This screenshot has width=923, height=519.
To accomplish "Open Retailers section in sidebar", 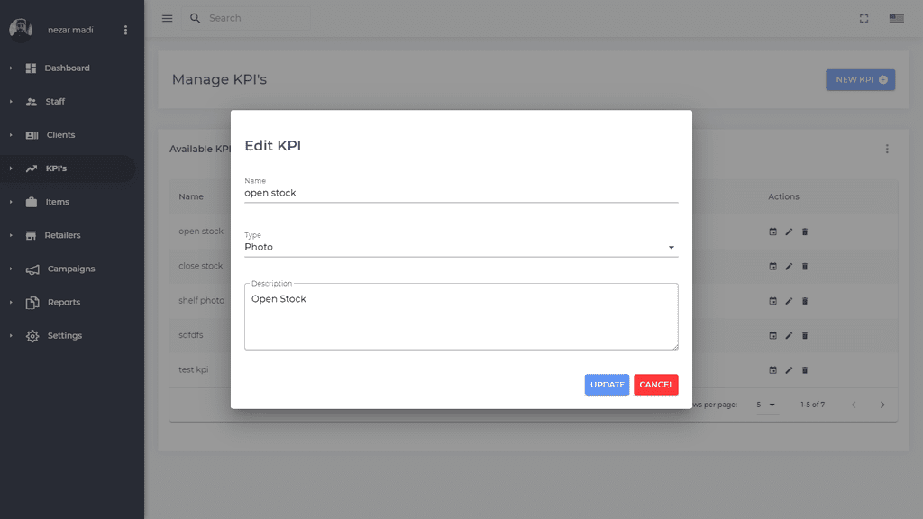I will (62, 235).
